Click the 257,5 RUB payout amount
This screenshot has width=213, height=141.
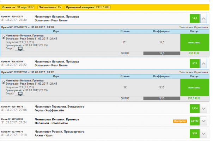pos(194,98)
